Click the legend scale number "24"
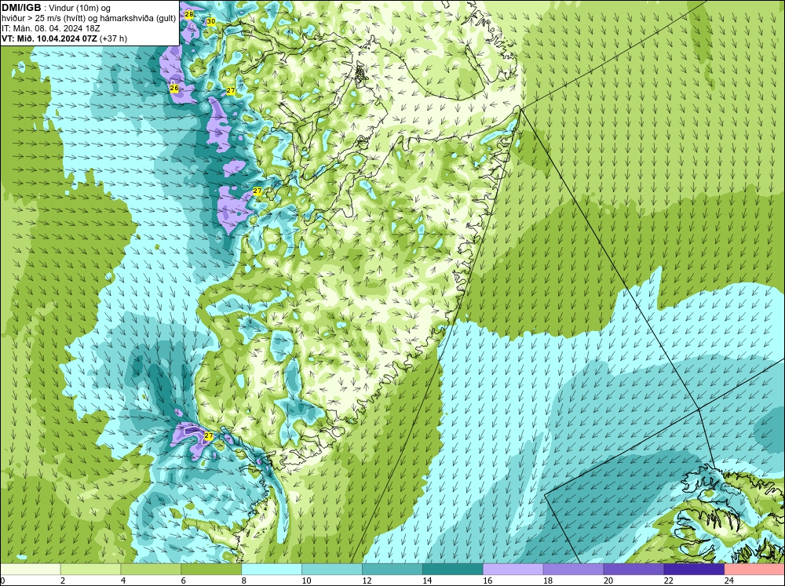The width and height of the screenshot is (785, 586). tap(728, 581)
